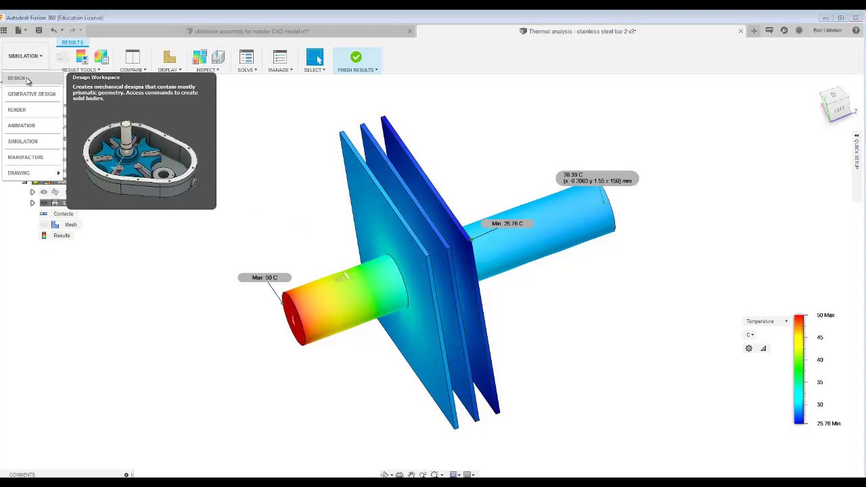Click the temperature color legend bar
Viewport: 866px width, 487px height.
(800, 369)
